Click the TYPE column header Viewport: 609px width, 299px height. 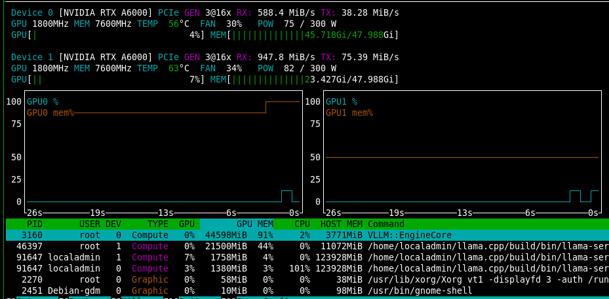pos(158,224)
